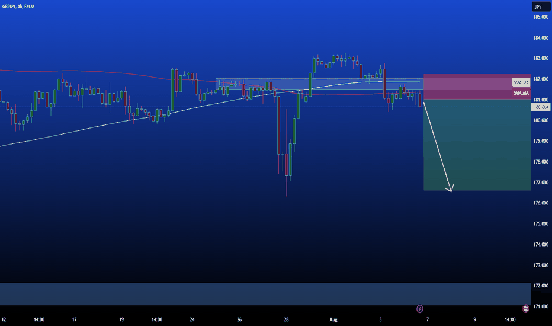Click the lightning event icon above the time axis
552x326 pixels.
tap(420, 309)
